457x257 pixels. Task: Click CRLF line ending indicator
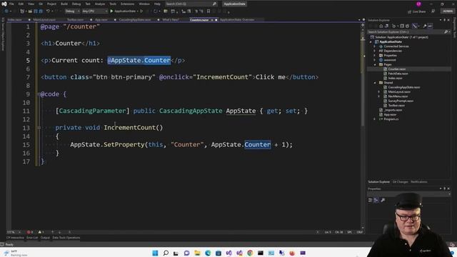(x=360, y=232)
